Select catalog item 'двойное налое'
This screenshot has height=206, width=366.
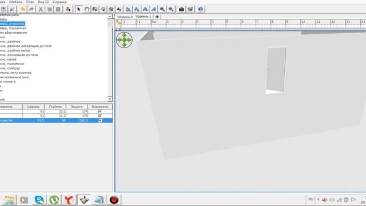[x=15, y=50]
